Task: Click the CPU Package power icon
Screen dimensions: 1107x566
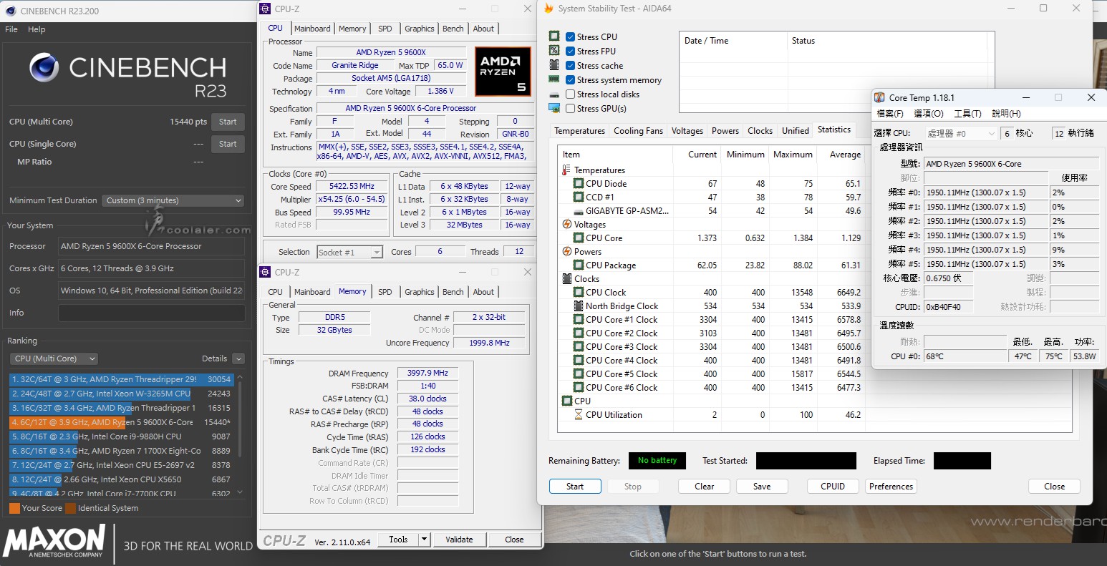Action: click(579, 265)
